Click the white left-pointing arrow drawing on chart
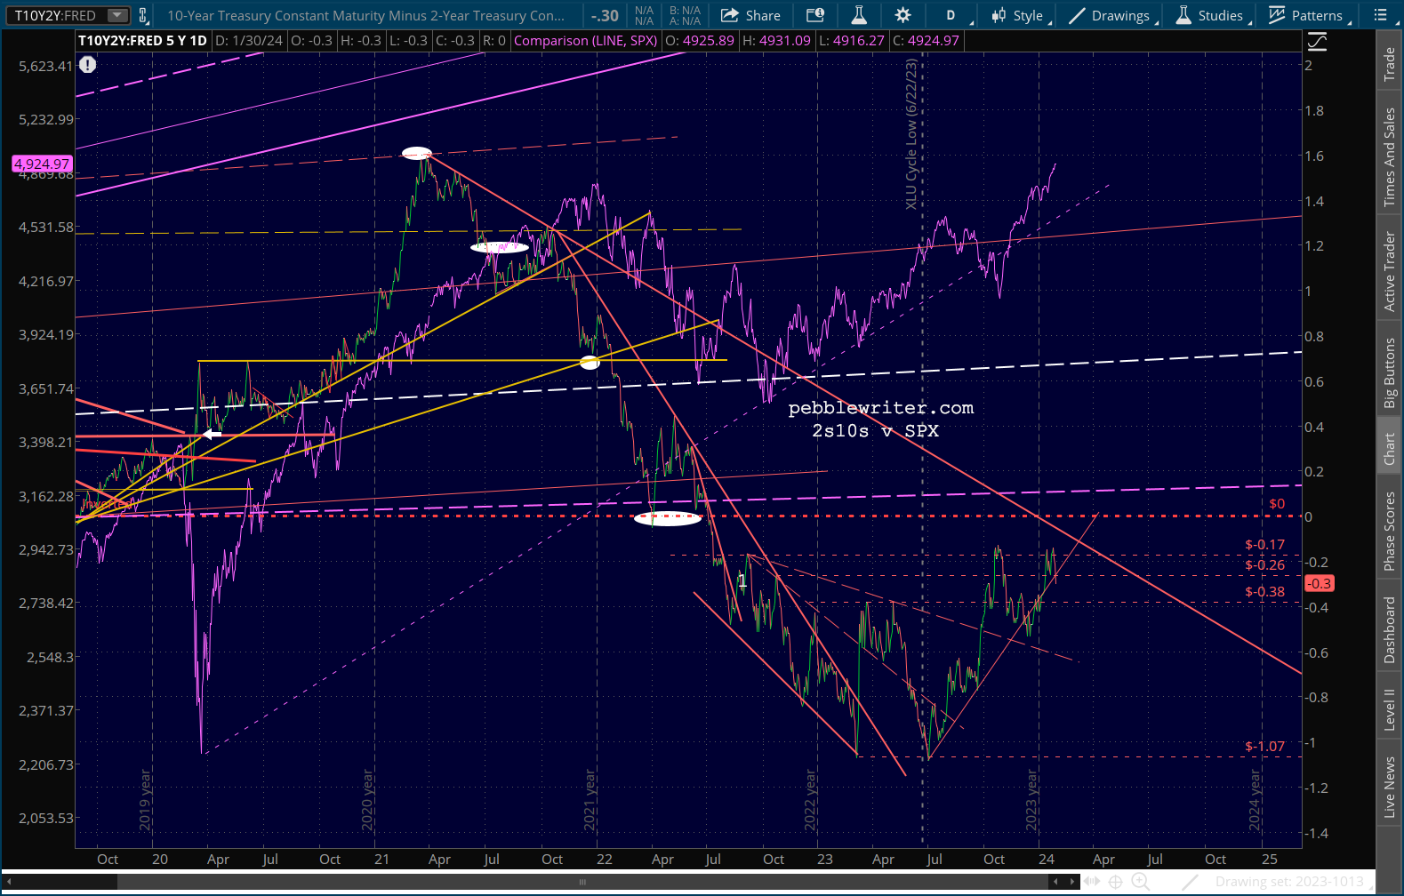 pyautogui.click(x=212, y=434)
